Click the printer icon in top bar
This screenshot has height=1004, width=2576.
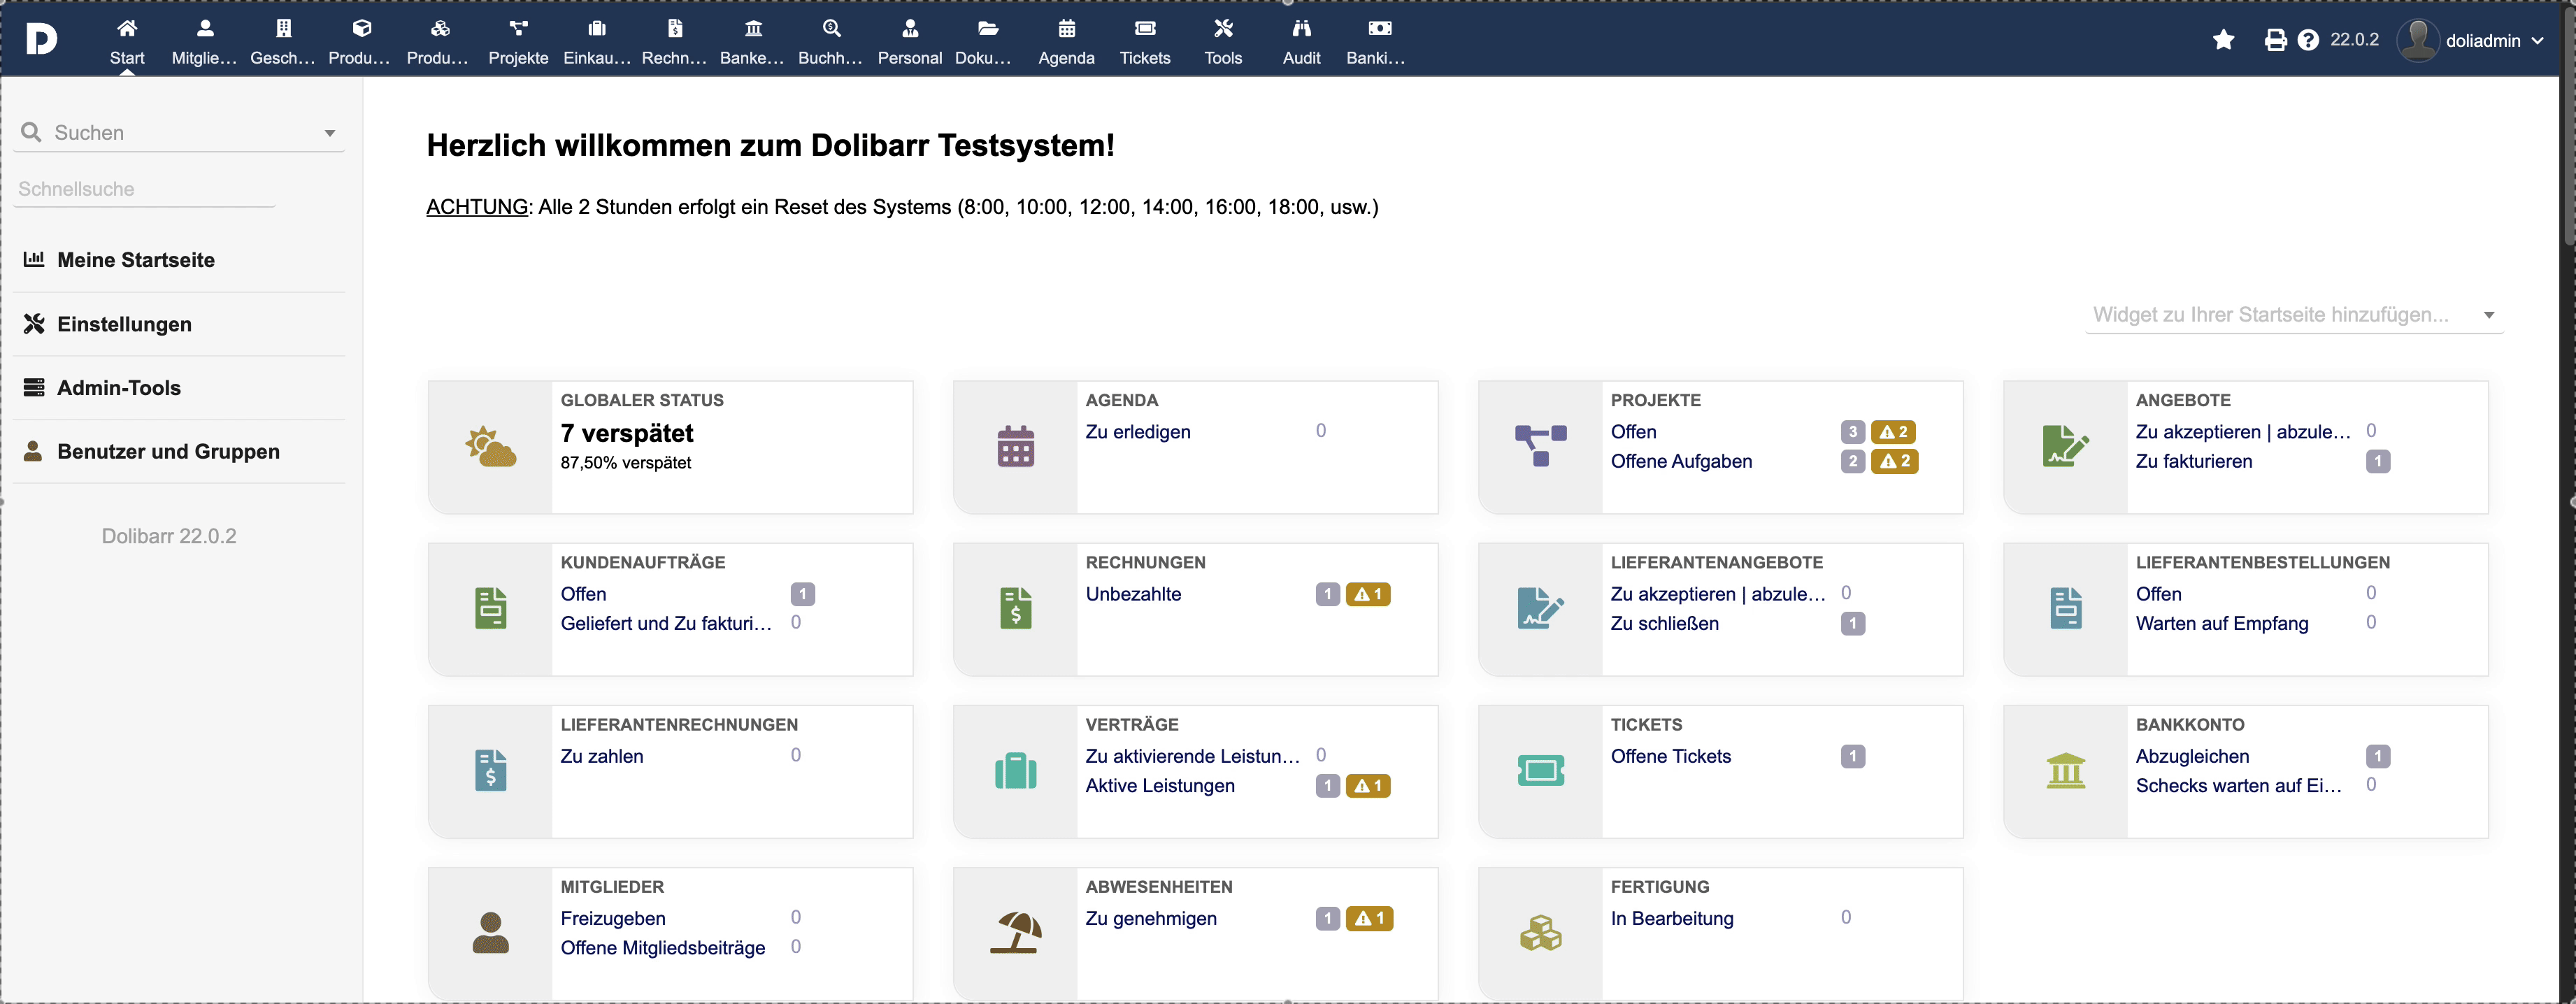[x=2275, y=40]
